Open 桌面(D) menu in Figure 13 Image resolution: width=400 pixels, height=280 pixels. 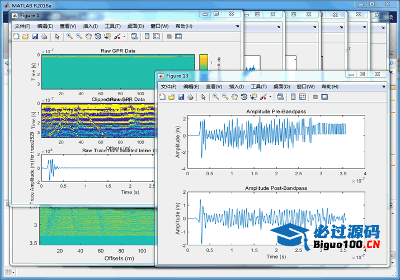click(x=282, y=87)
